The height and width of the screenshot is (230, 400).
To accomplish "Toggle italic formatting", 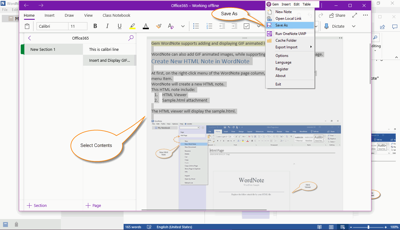I will [x=107, y=26].
